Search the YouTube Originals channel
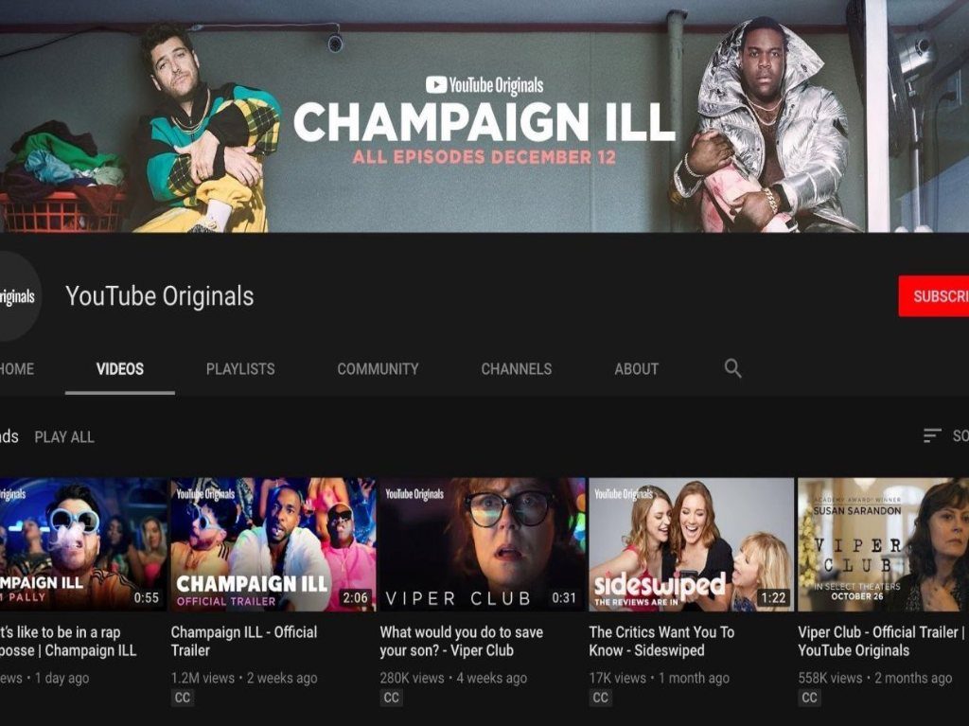The image size is (969, 726). click(733, 368)
